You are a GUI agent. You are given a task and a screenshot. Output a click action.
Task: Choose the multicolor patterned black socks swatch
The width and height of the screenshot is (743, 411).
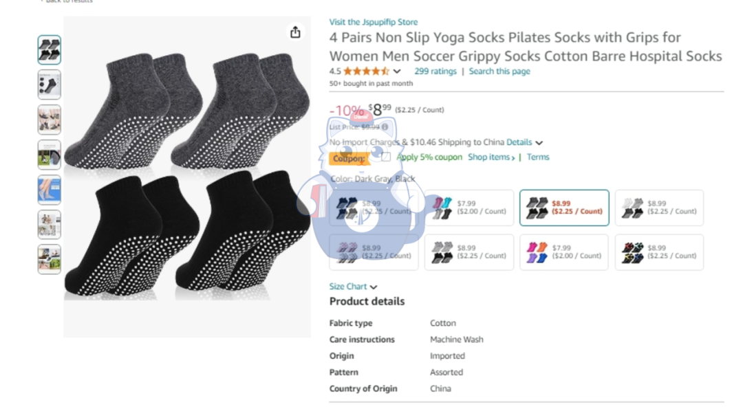659,252
